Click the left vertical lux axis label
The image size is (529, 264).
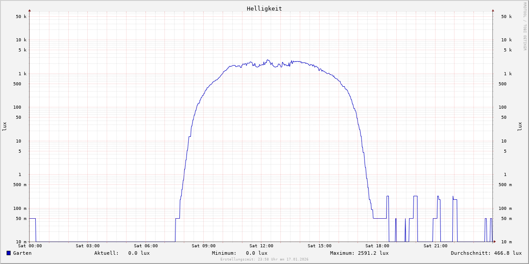[4, 126]
